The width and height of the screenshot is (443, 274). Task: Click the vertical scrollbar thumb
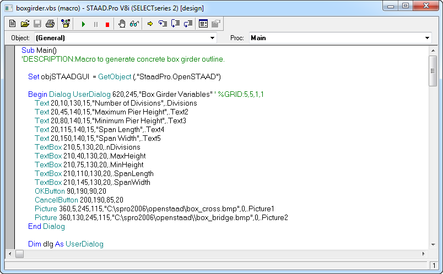point(433,71)
